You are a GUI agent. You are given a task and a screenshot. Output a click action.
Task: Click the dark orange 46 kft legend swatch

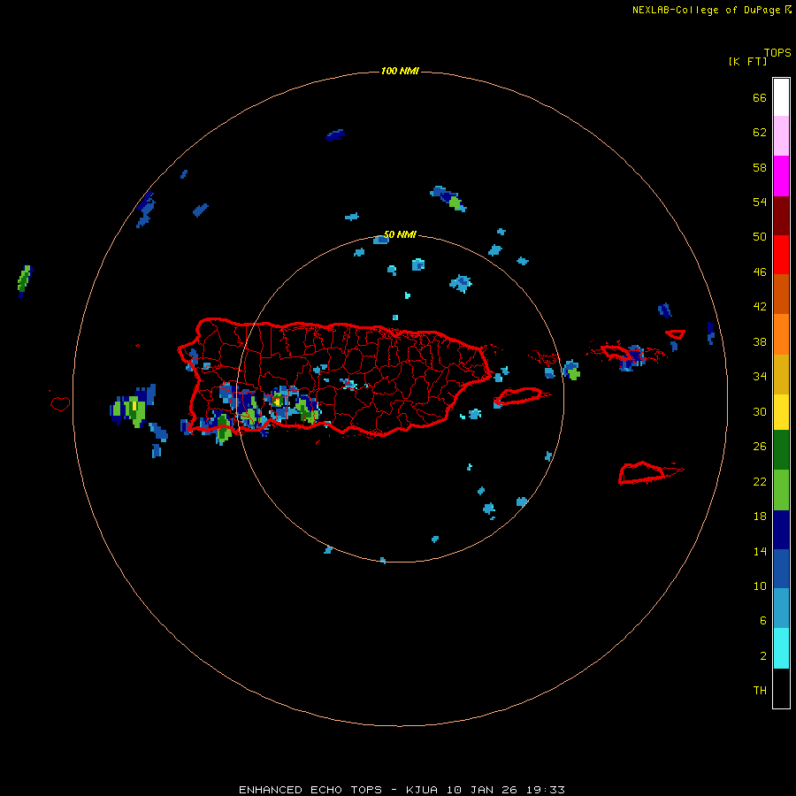tap(781, 294)
